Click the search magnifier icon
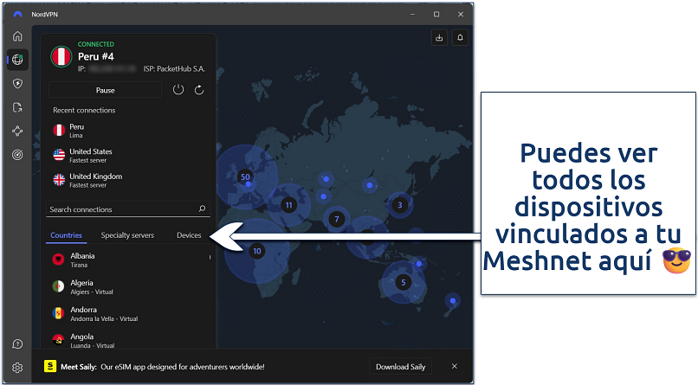The width and height of the screenshot is (698, 385). [x=202, y=209]
